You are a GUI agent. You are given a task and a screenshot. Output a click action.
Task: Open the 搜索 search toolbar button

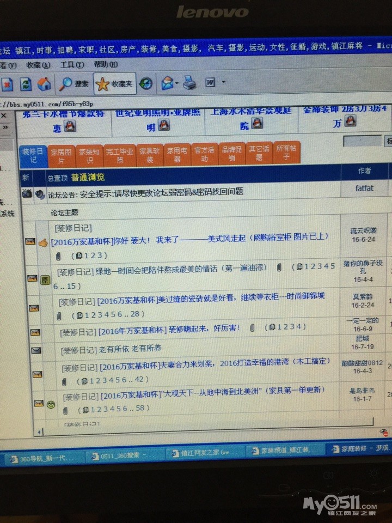[75, 84]
